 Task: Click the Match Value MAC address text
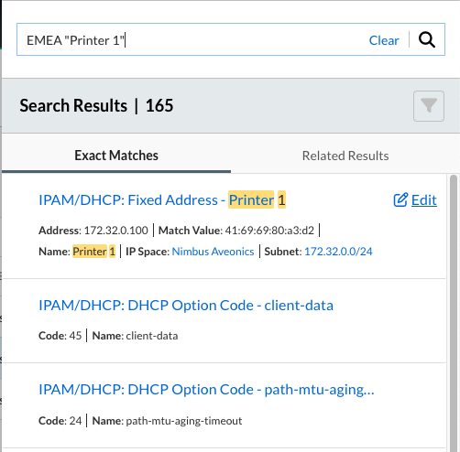pyautogui.click(x=269, y=231)
